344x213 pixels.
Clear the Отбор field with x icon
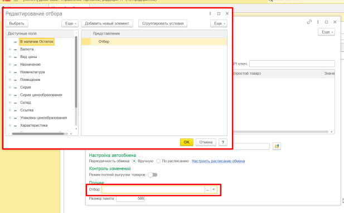tap(214, 190)
